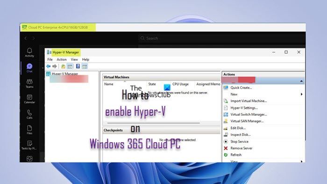327x184 pixels.
Task: Click the Import Virtual Machine icon
Action: [226, 101]
